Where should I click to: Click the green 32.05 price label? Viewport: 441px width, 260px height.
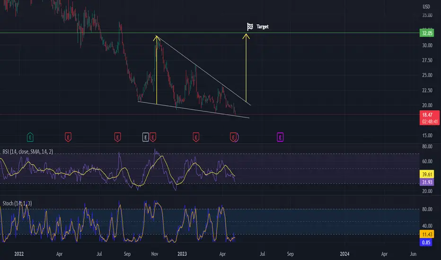point(427,33)
